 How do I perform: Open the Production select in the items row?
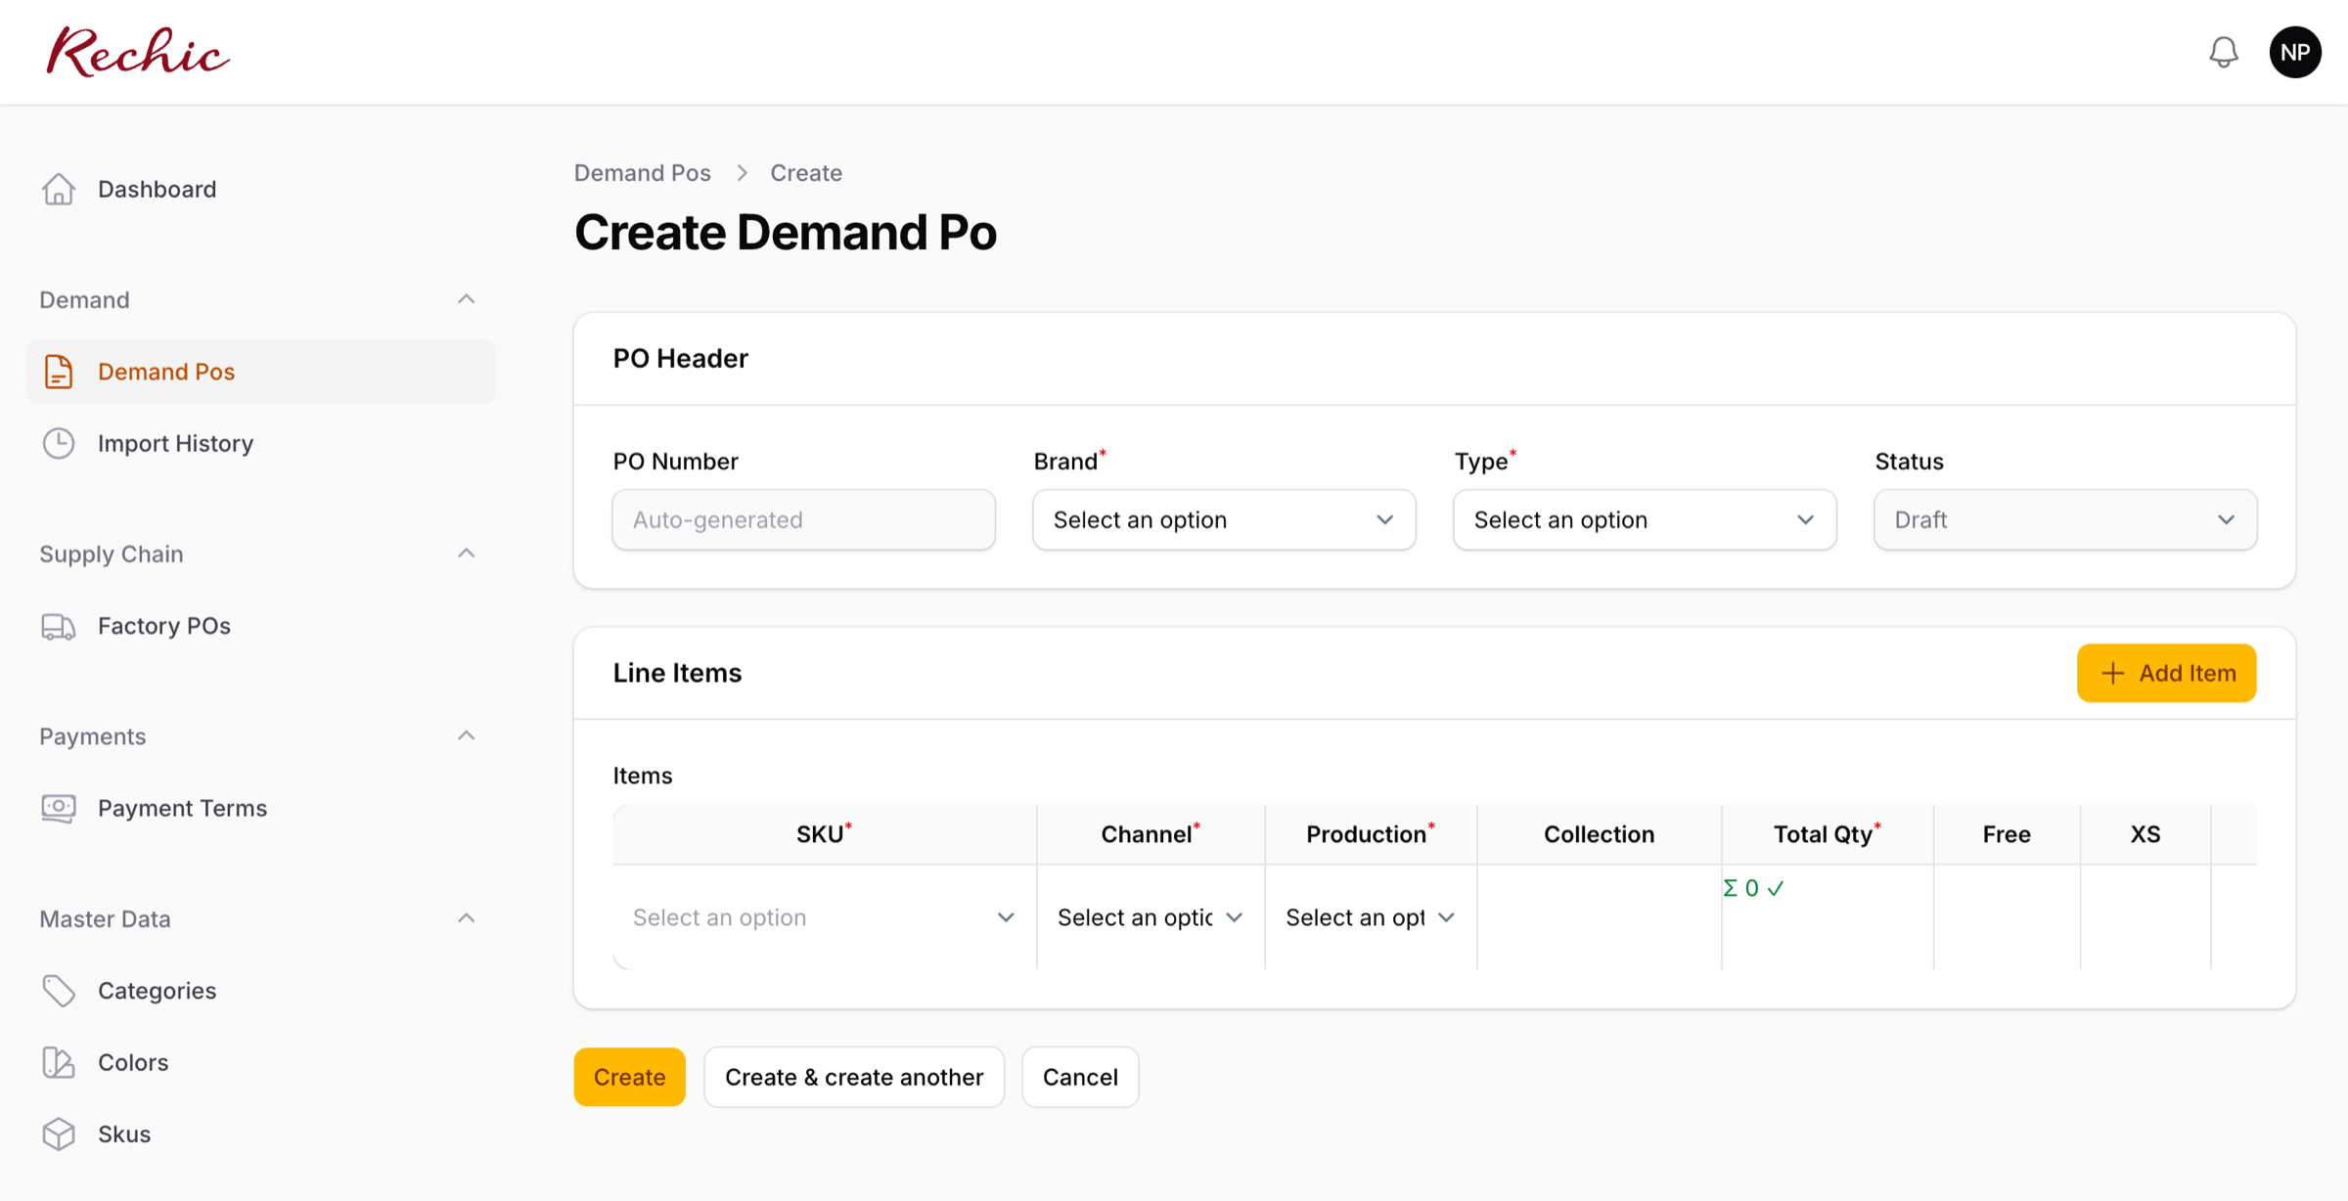tap(1371, 917)
